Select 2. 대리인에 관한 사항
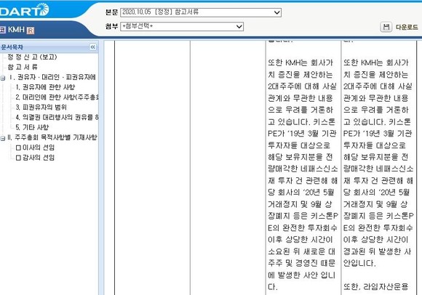The width and height of the screenshot is (422, 295). tap(57, 97)
